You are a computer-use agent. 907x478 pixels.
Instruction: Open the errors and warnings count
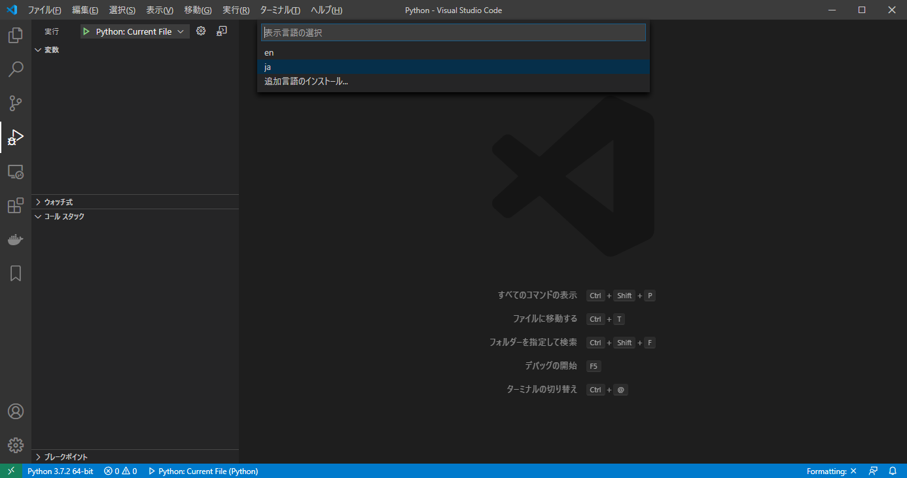[x=120, y=471]
